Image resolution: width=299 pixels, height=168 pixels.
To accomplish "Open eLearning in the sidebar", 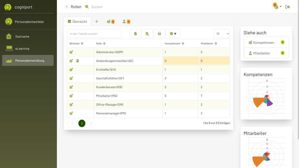I will [22, 49].
